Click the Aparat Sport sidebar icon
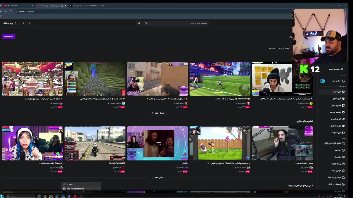Image resolution: width=353 pixels, height=198 pixels. [x=343, y=119]
